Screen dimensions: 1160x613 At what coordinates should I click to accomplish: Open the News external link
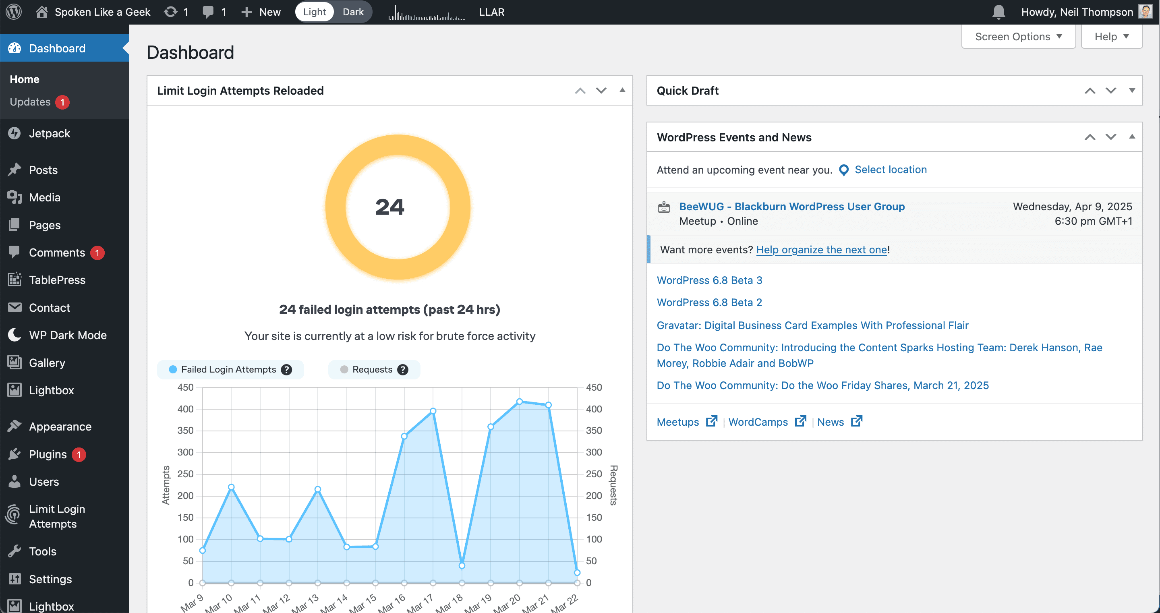[839, 422]
